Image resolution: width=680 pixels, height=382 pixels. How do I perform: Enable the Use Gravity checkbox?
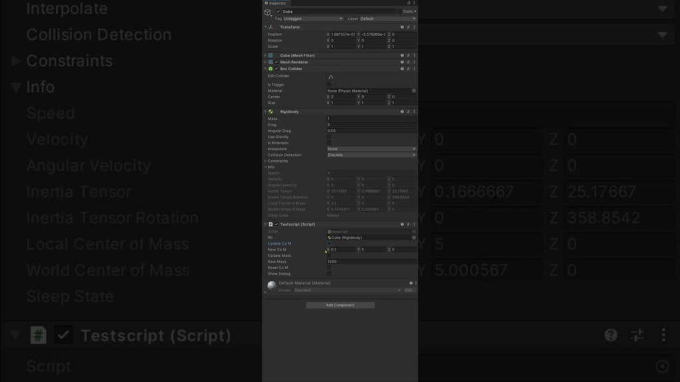click(329, 137)
